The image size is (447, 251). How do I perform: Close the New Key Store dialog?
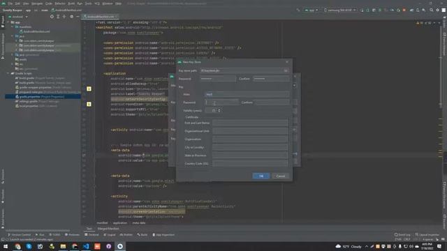[287, 62]
